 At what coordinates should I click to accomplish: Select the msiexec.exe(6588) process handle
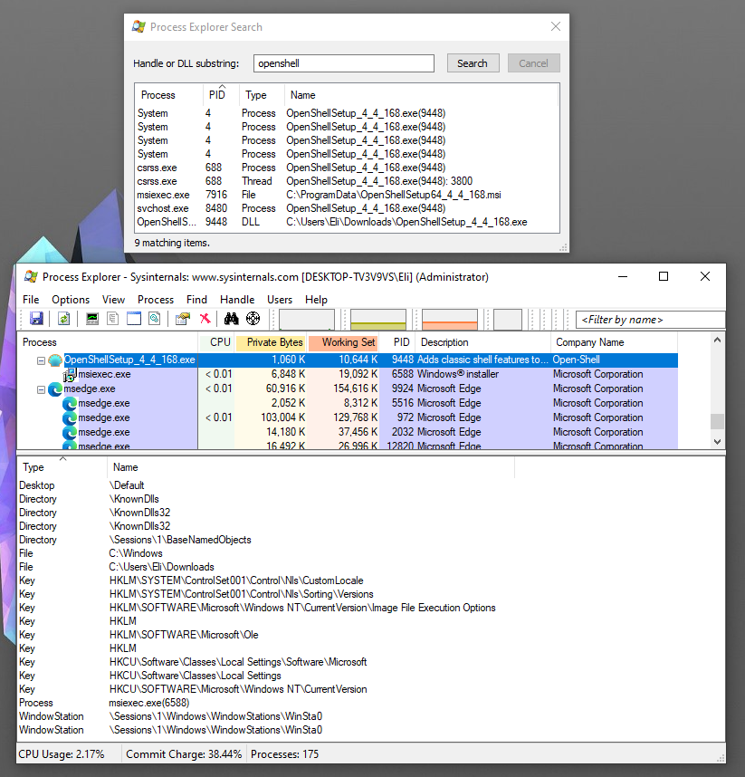tap(148, 703)
